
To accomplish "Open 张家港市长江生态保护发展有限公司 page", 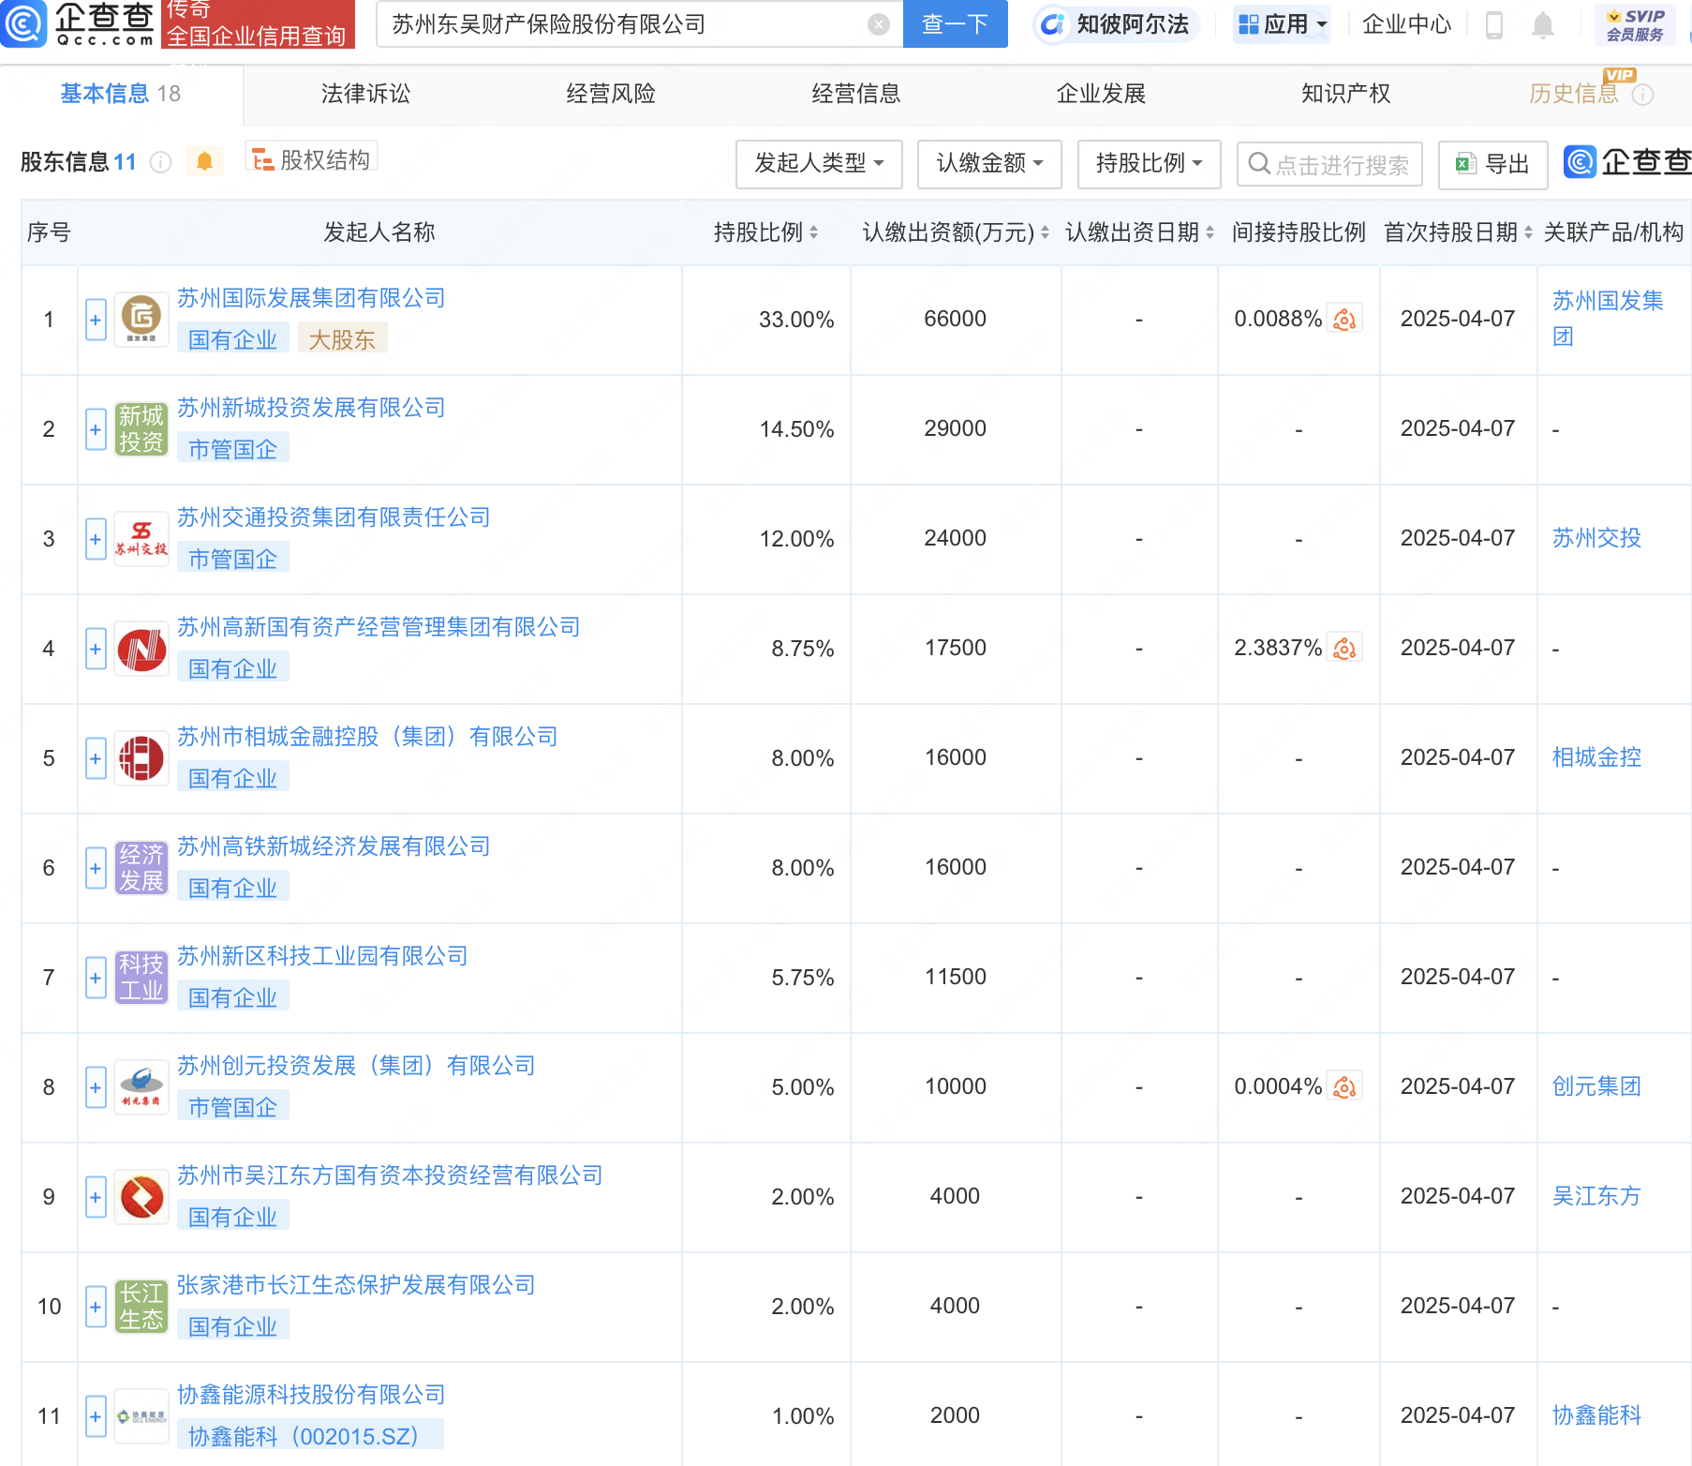I will point(356,1285).
